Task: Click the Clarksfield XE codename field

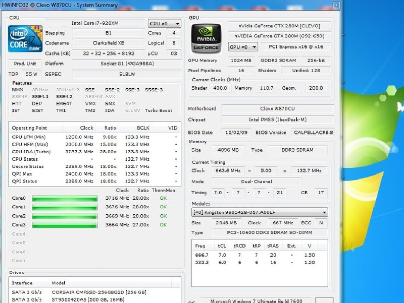Action: tap(108, 43)
